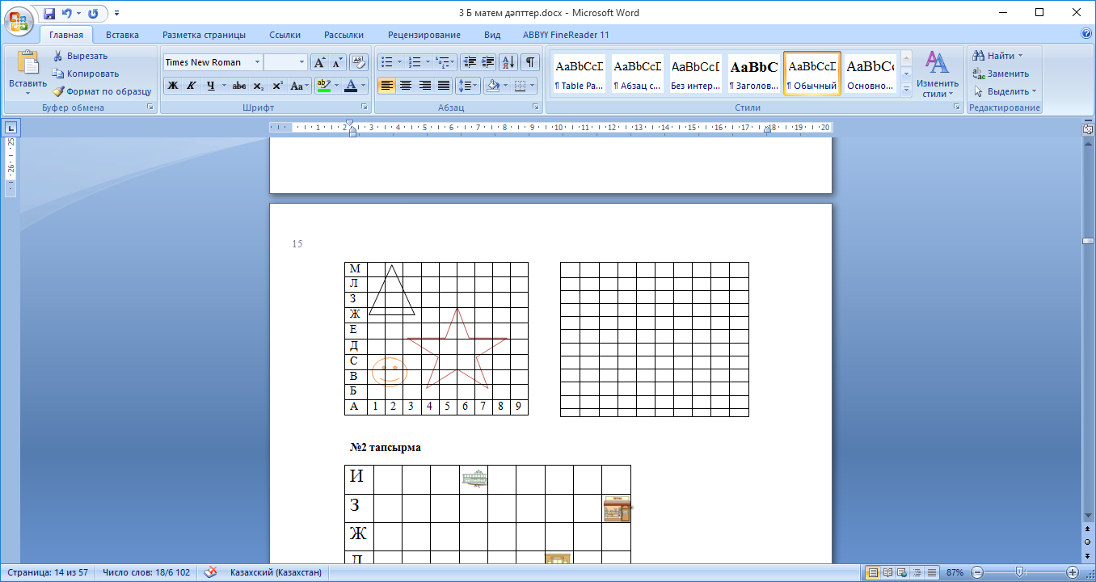
Task: Open the Рассылки tab
Action: pos(344,35)
